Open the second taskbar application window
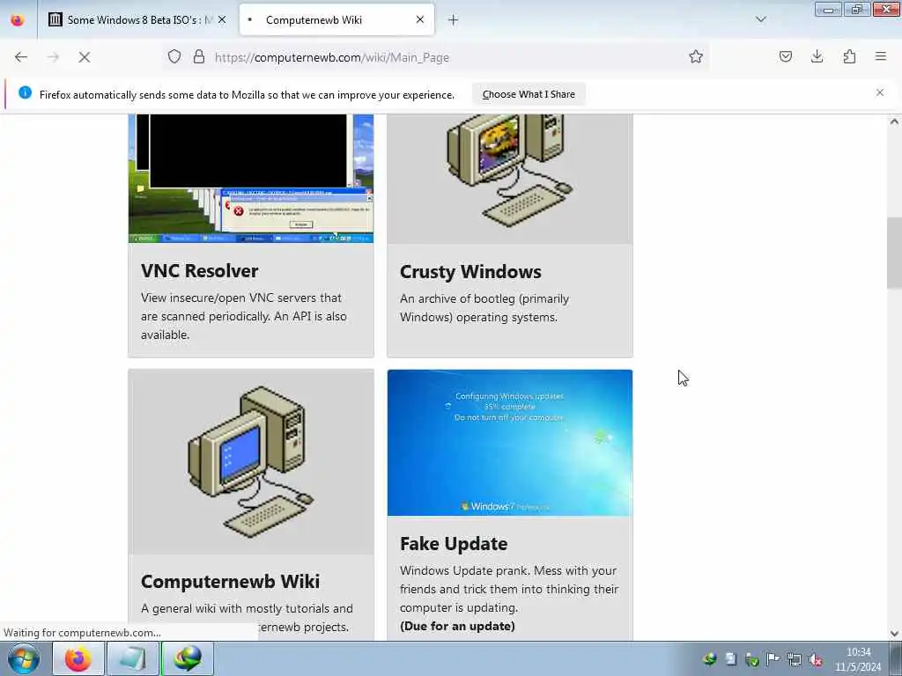Image resolution: width=902 pixels, height=676 pixels. pos(132,658)
